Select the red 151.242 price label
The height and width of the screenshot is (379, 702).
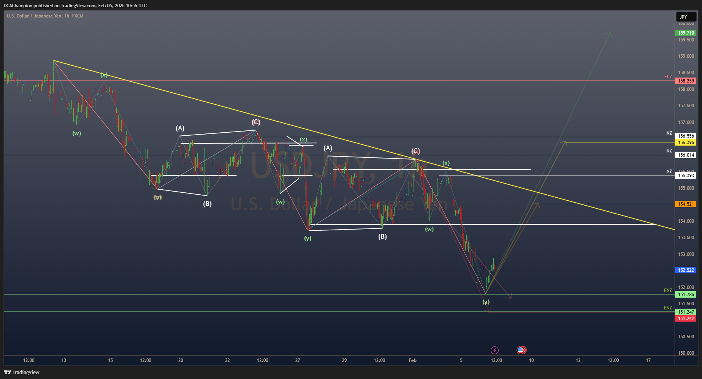coord(686,319)
